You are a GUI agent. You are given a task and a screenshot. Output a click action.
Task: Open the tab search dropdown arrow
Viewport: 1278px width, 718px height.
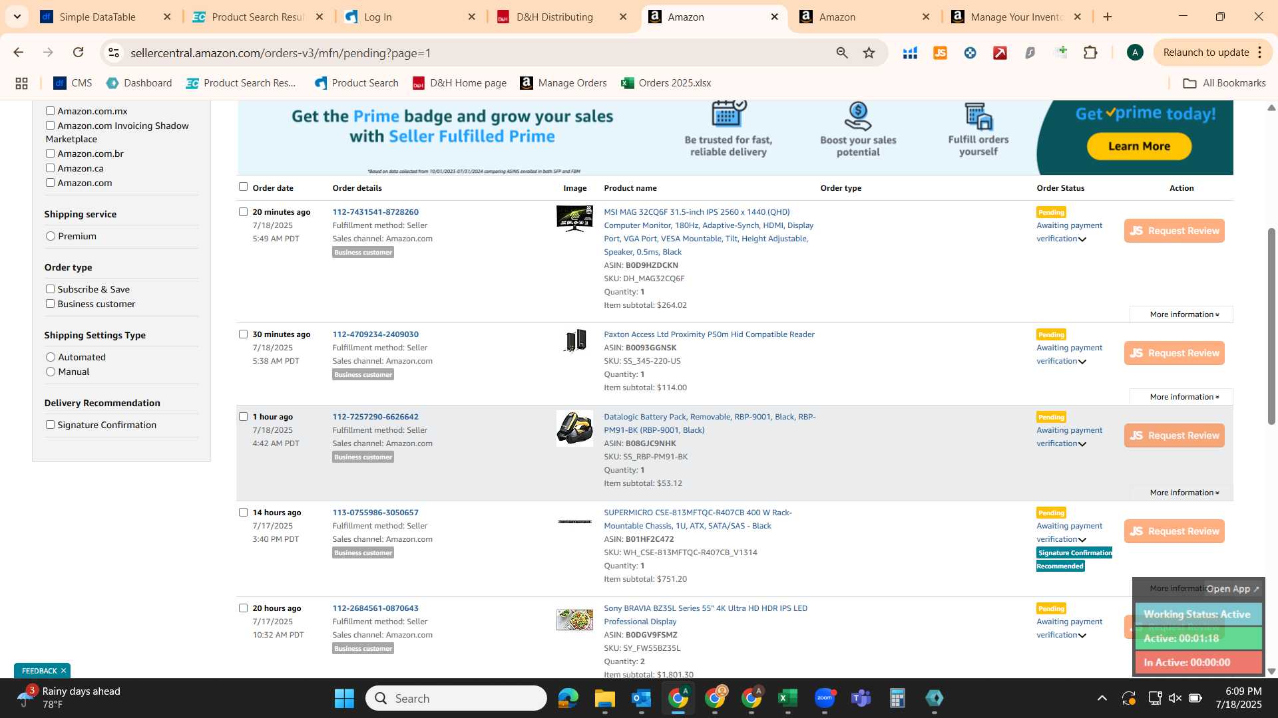(x=17, y=17)
